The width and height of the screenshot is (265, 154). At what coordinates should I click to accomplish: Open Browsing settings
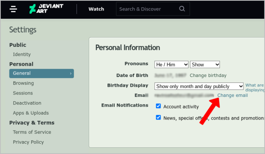[x=23, y=83]
